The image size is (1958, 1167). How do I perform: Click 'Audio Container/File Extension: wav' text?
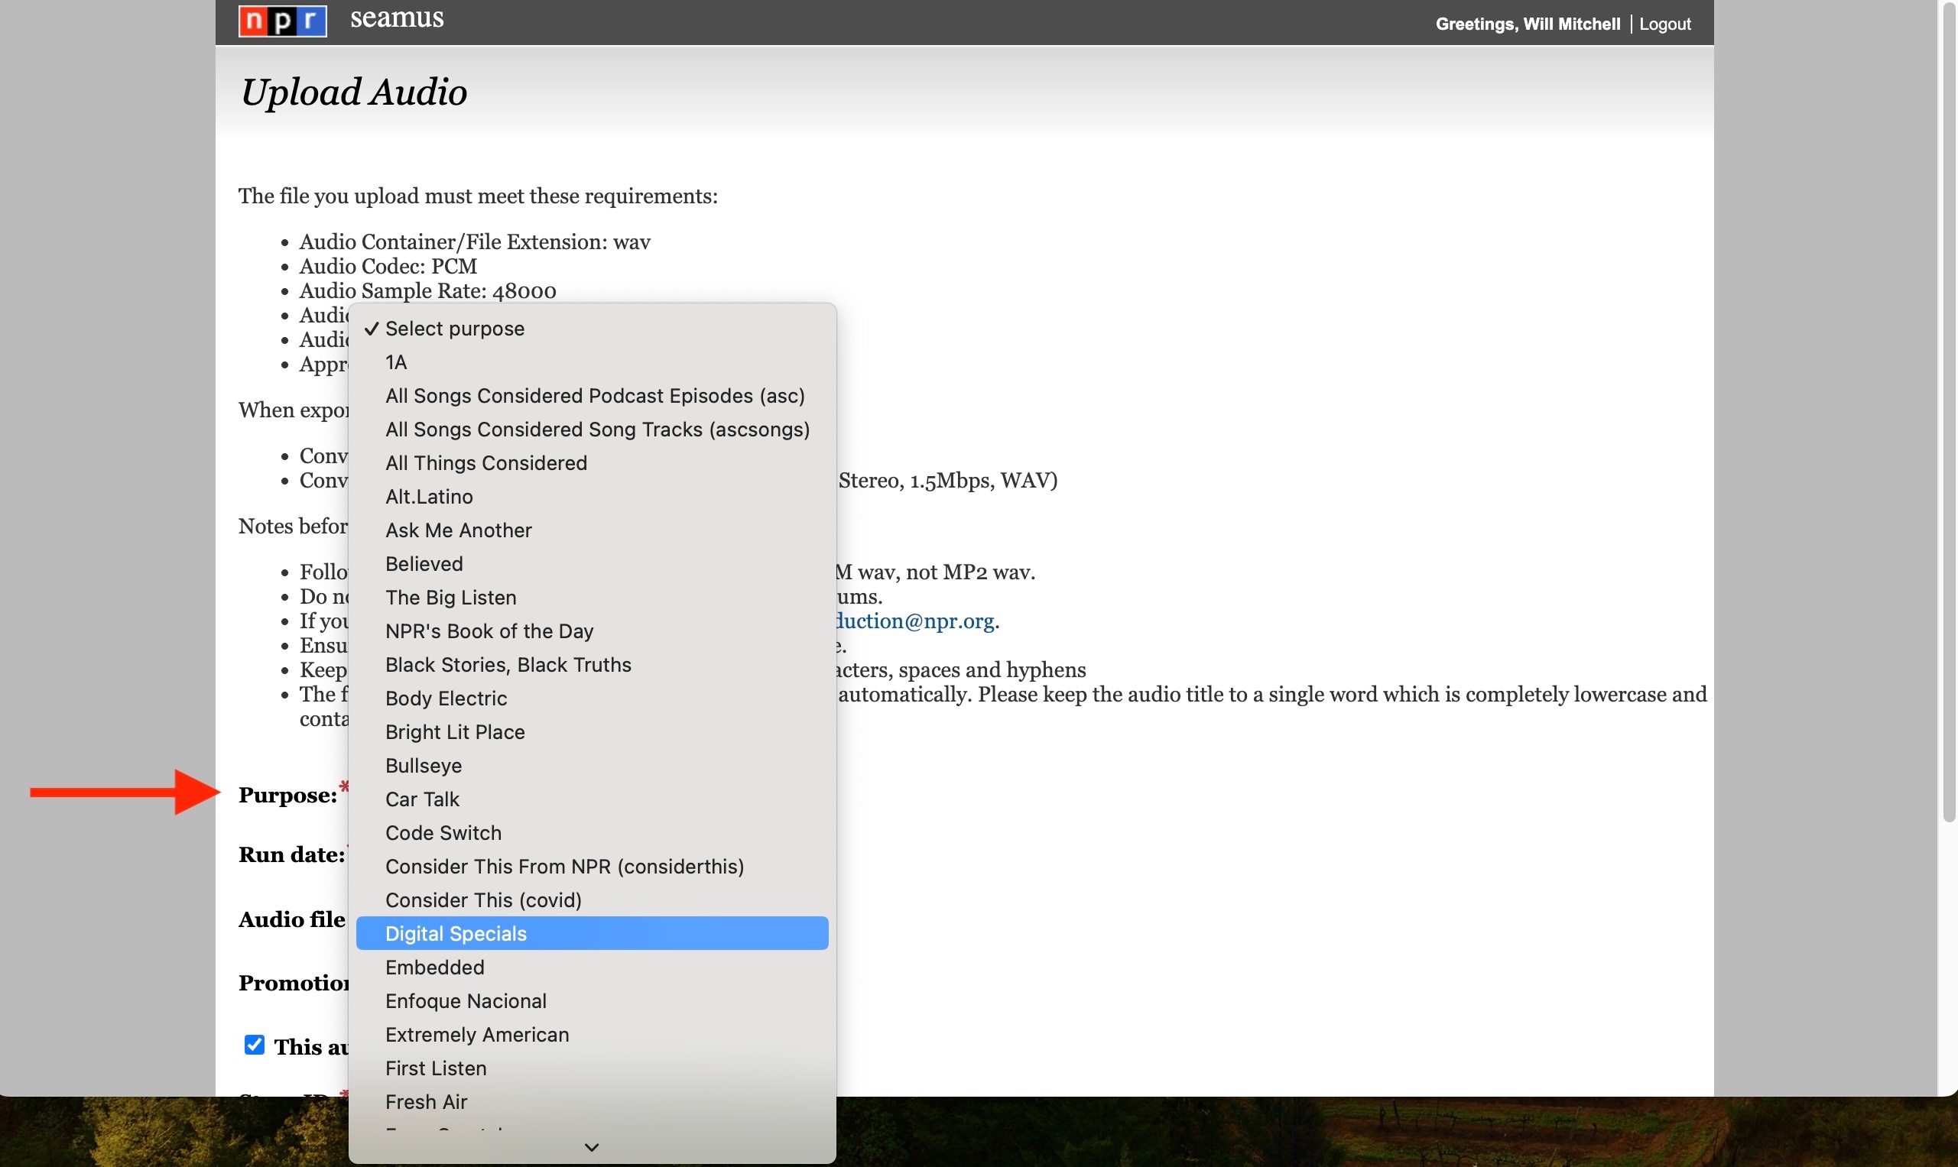(x=475, y=242)
